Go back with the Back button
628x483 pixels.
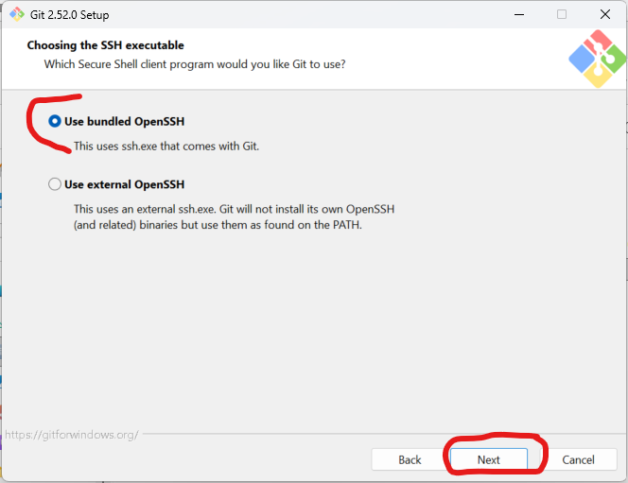point(410,459)
